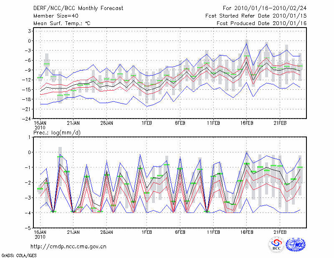Open the cmdp.ncc.cma.gov.cn URL text
334x258 pixels.
click(x=68, y=246)
